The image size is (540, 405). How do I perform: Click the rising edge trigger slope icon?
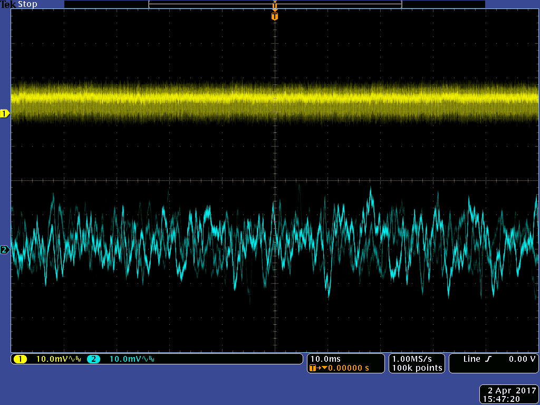488,359
